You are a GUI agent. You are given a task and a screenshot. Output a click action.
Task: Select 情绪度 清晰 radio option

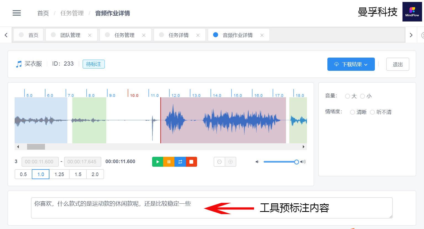click(x=353, y=112)
